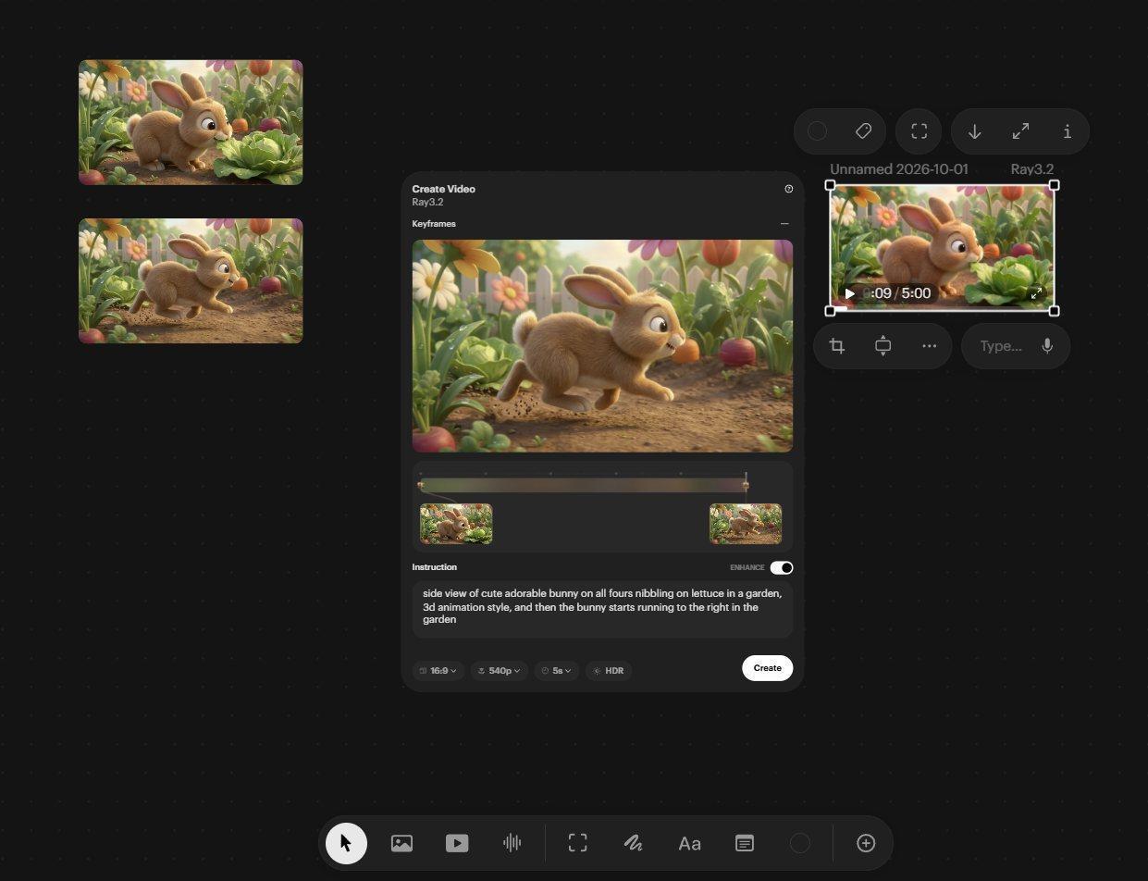
Task: Select the Aa text tool
Action: tap(689, 843)
